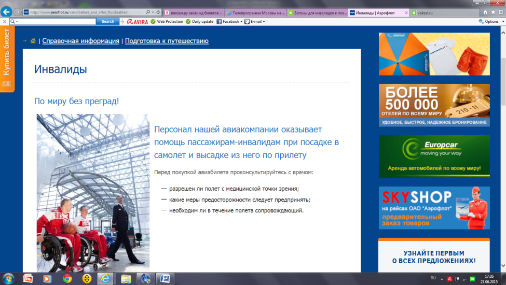506x285 pixels.
Task: Open media player from the taskbar
Action: pos(47,279)
